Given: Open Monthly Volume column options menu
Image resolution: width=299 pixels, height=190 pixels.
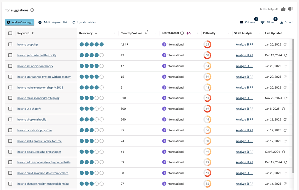Looking at the screenshot, I should tap(156, 33).
